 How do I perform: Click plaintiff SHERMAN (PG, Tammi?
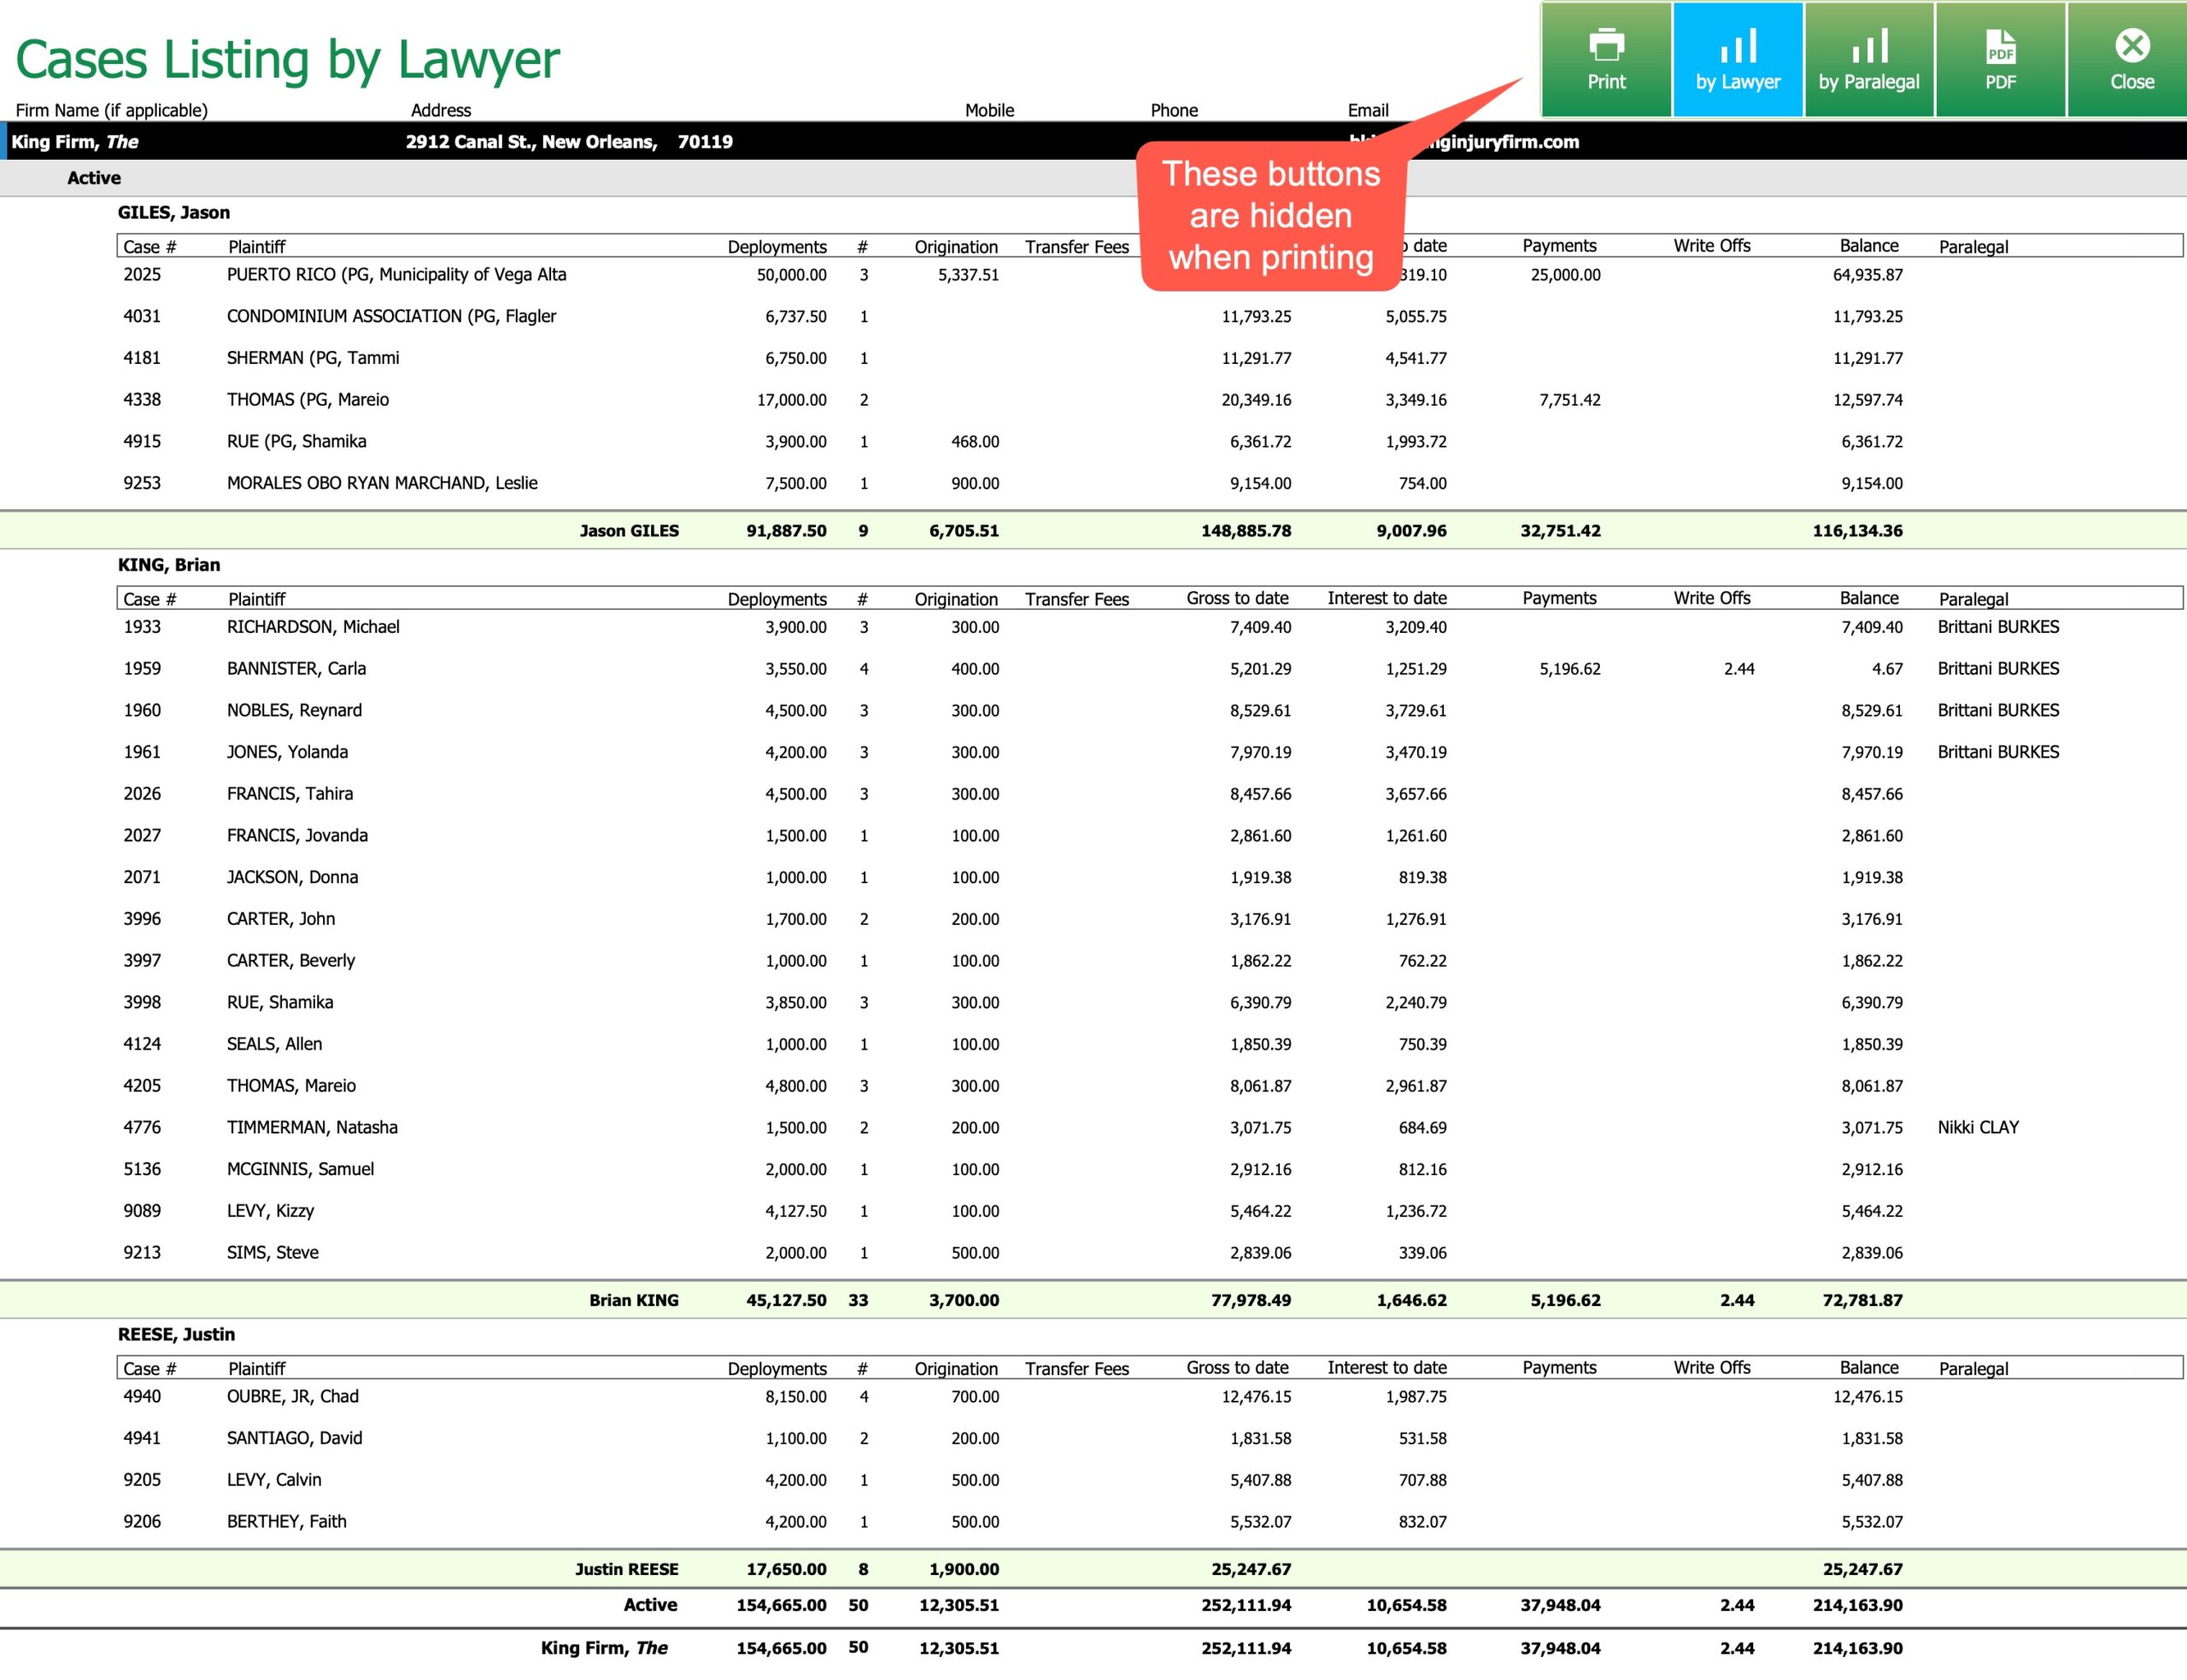313,358
